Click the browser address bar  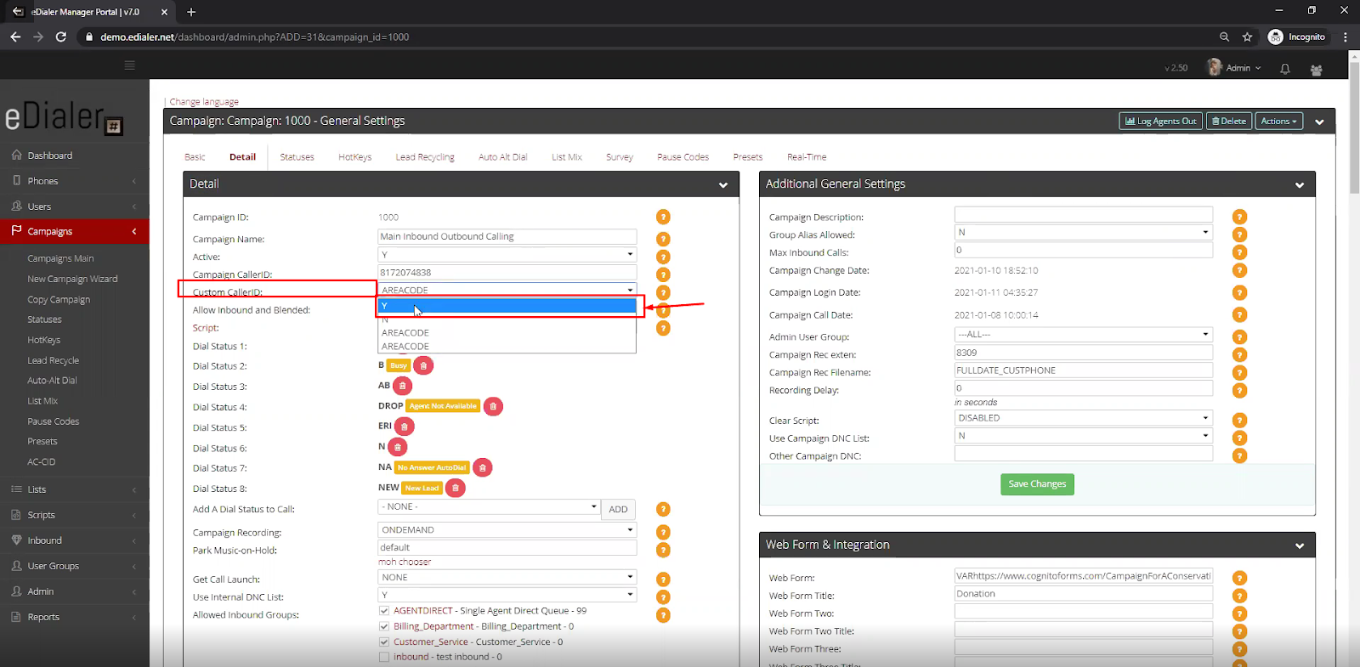tap(646, 37)
